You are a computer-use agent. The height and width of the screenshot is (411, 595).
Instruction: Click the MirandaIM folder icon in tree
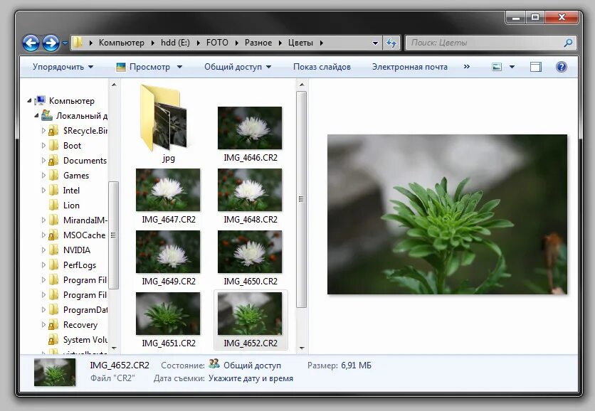[53, 220]
